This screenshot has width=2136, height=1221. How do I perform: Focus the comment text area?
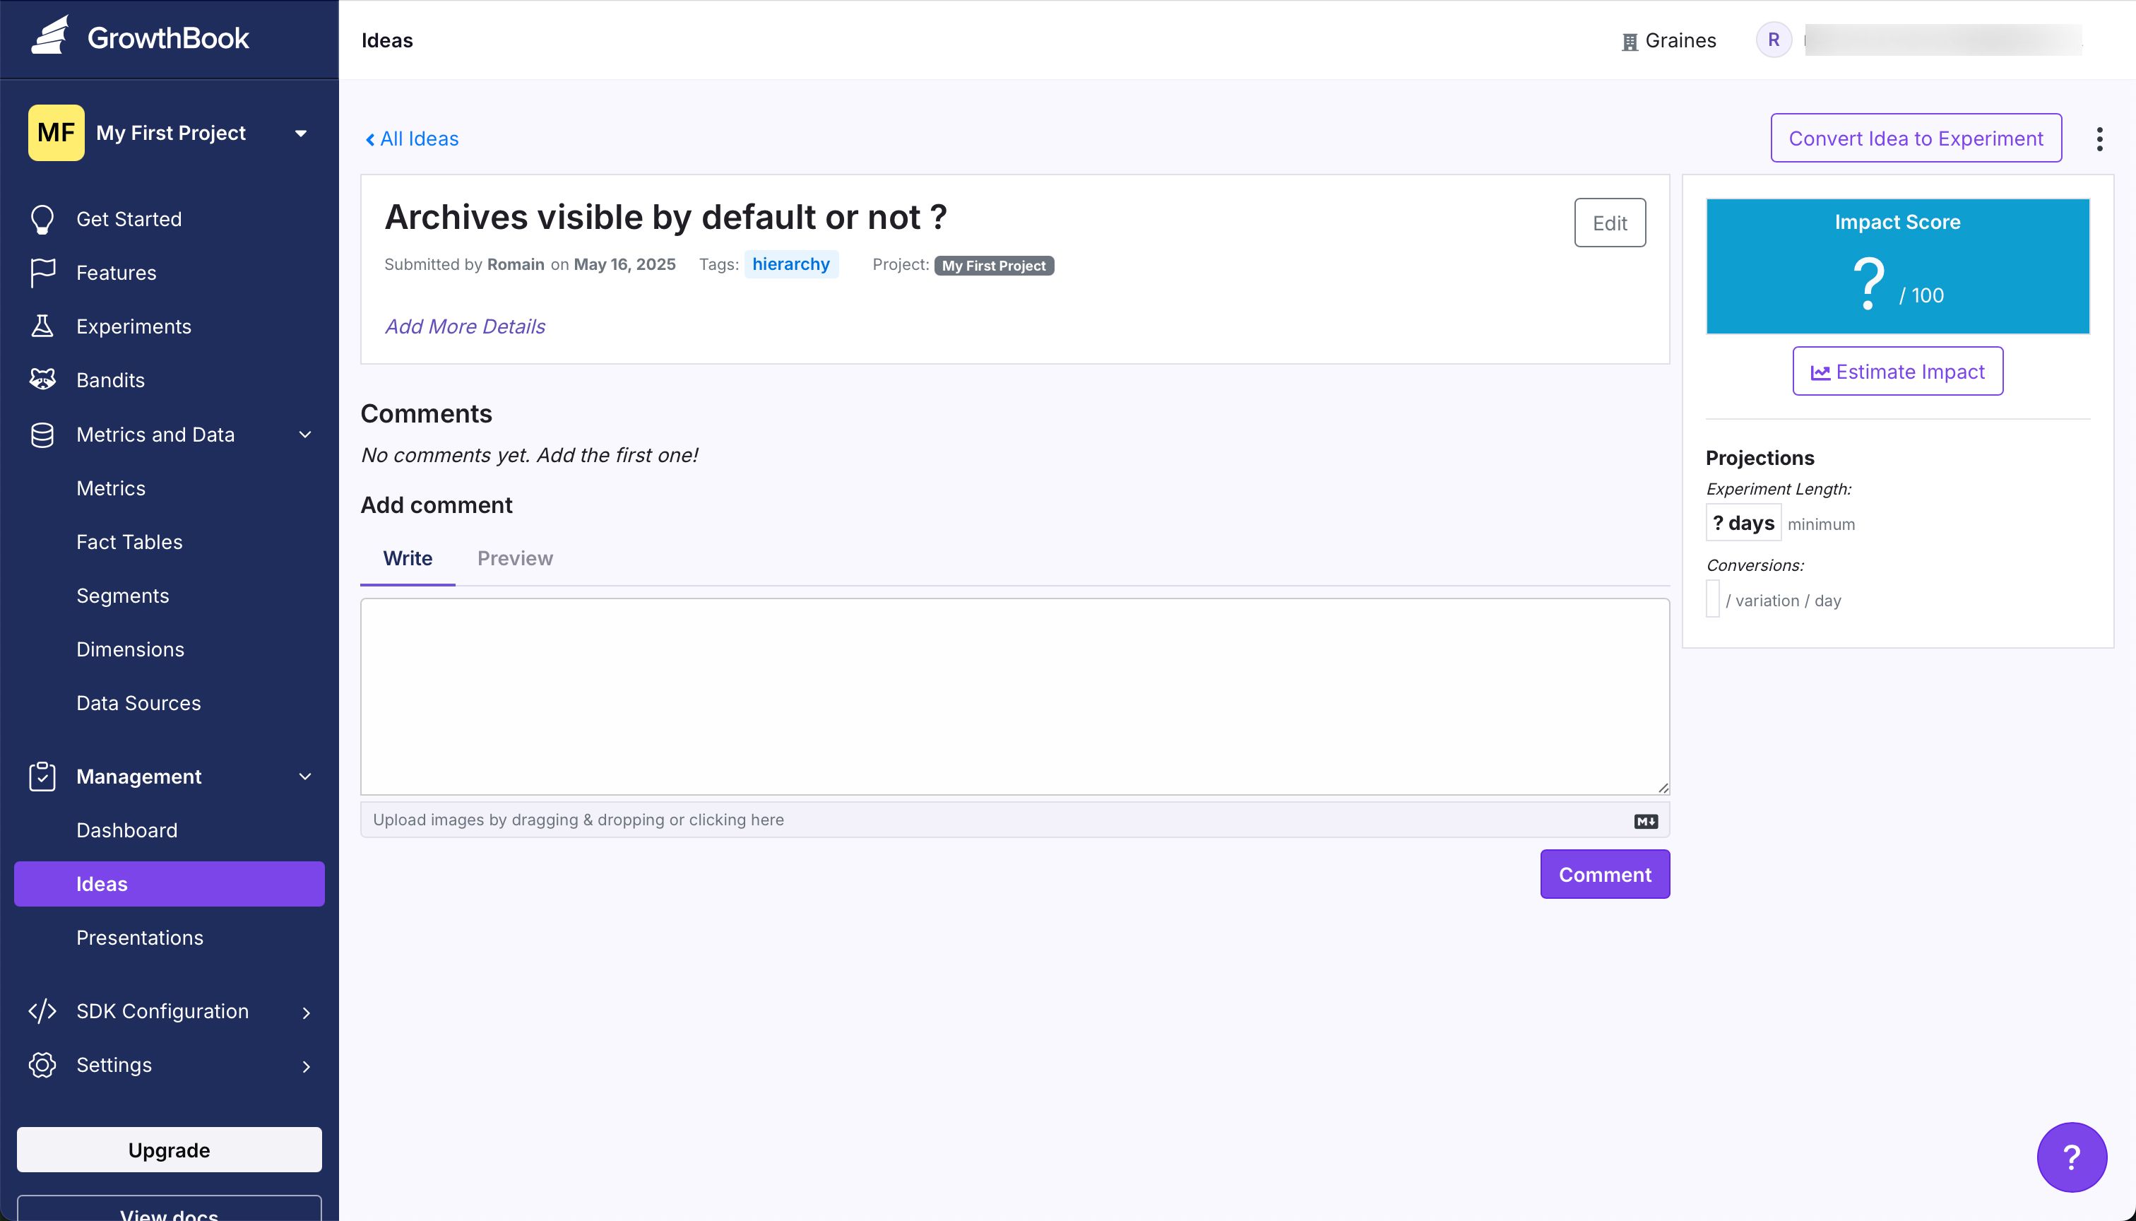pos(1014,696)
